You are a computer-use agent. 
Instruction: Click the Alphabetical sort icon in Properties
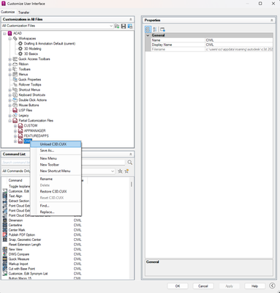point(155,29)
